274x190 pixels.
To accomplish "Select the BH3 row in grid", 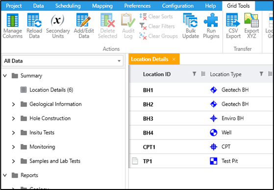I will click(x=201, y=119).
